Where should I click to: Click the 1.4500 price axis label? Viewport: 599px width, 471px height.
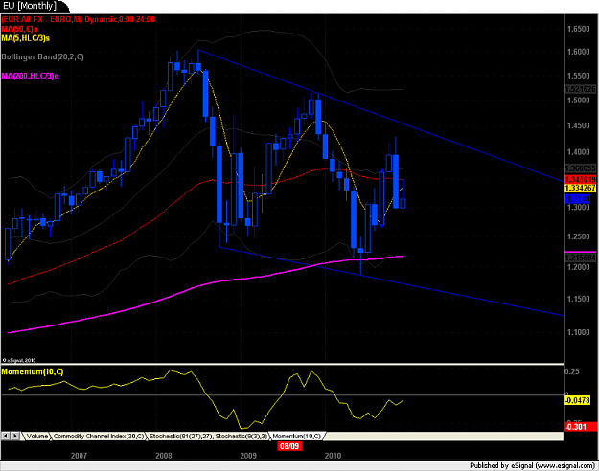pos(578,125)
